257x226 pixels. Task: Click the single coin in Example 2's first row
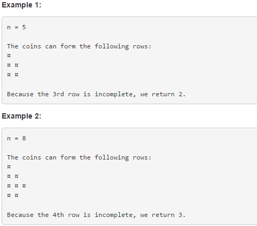click(x=9, y=167)
